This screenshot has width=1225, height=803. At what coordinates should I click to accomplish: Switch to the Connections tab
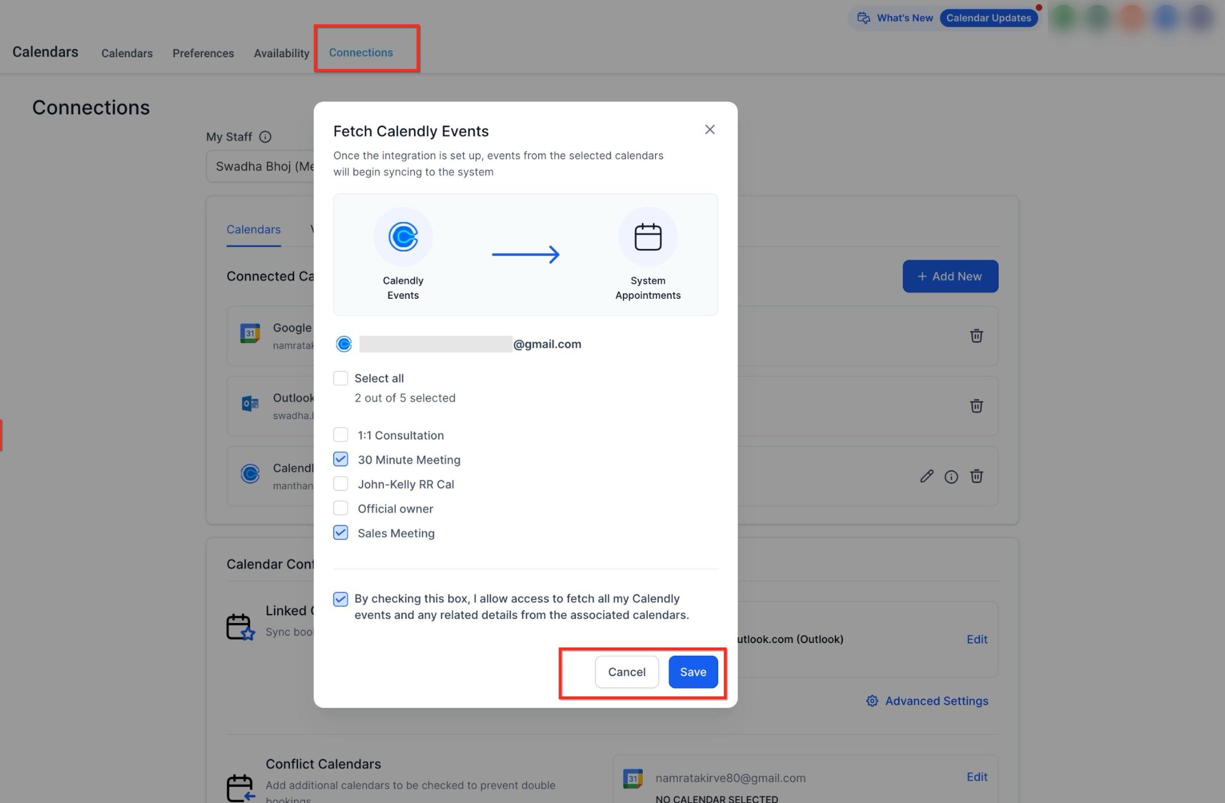[x=361, y=52]
